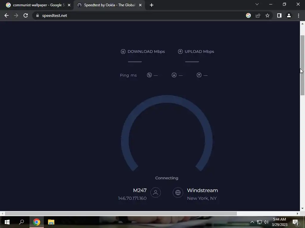Open Windows taskbar search
The image size is (305, 228).
pos(21,222)
